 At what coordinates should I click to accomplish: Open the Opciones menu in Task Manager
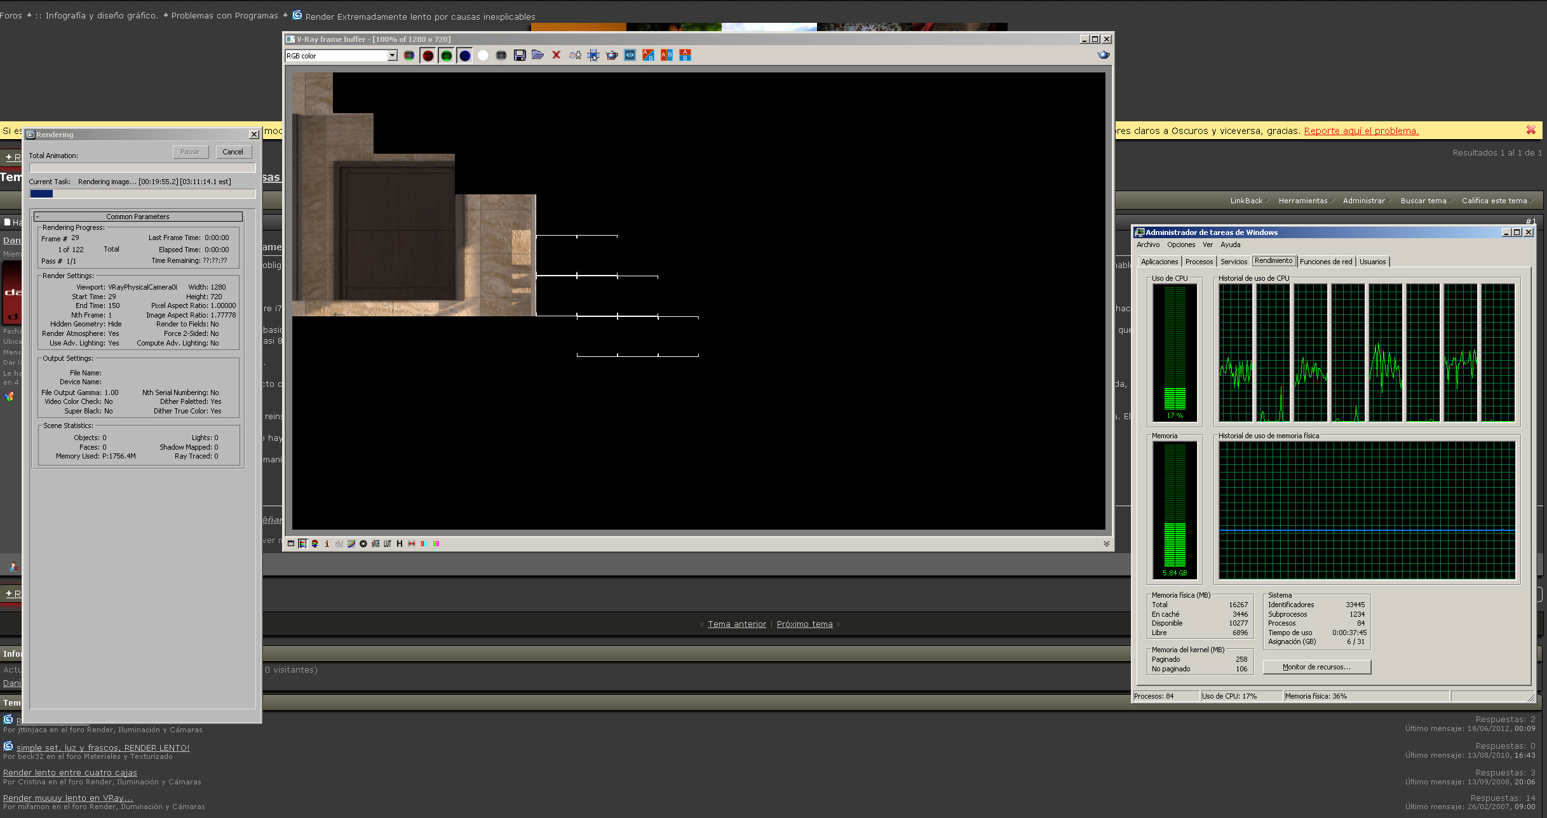tap(1180, 245)
